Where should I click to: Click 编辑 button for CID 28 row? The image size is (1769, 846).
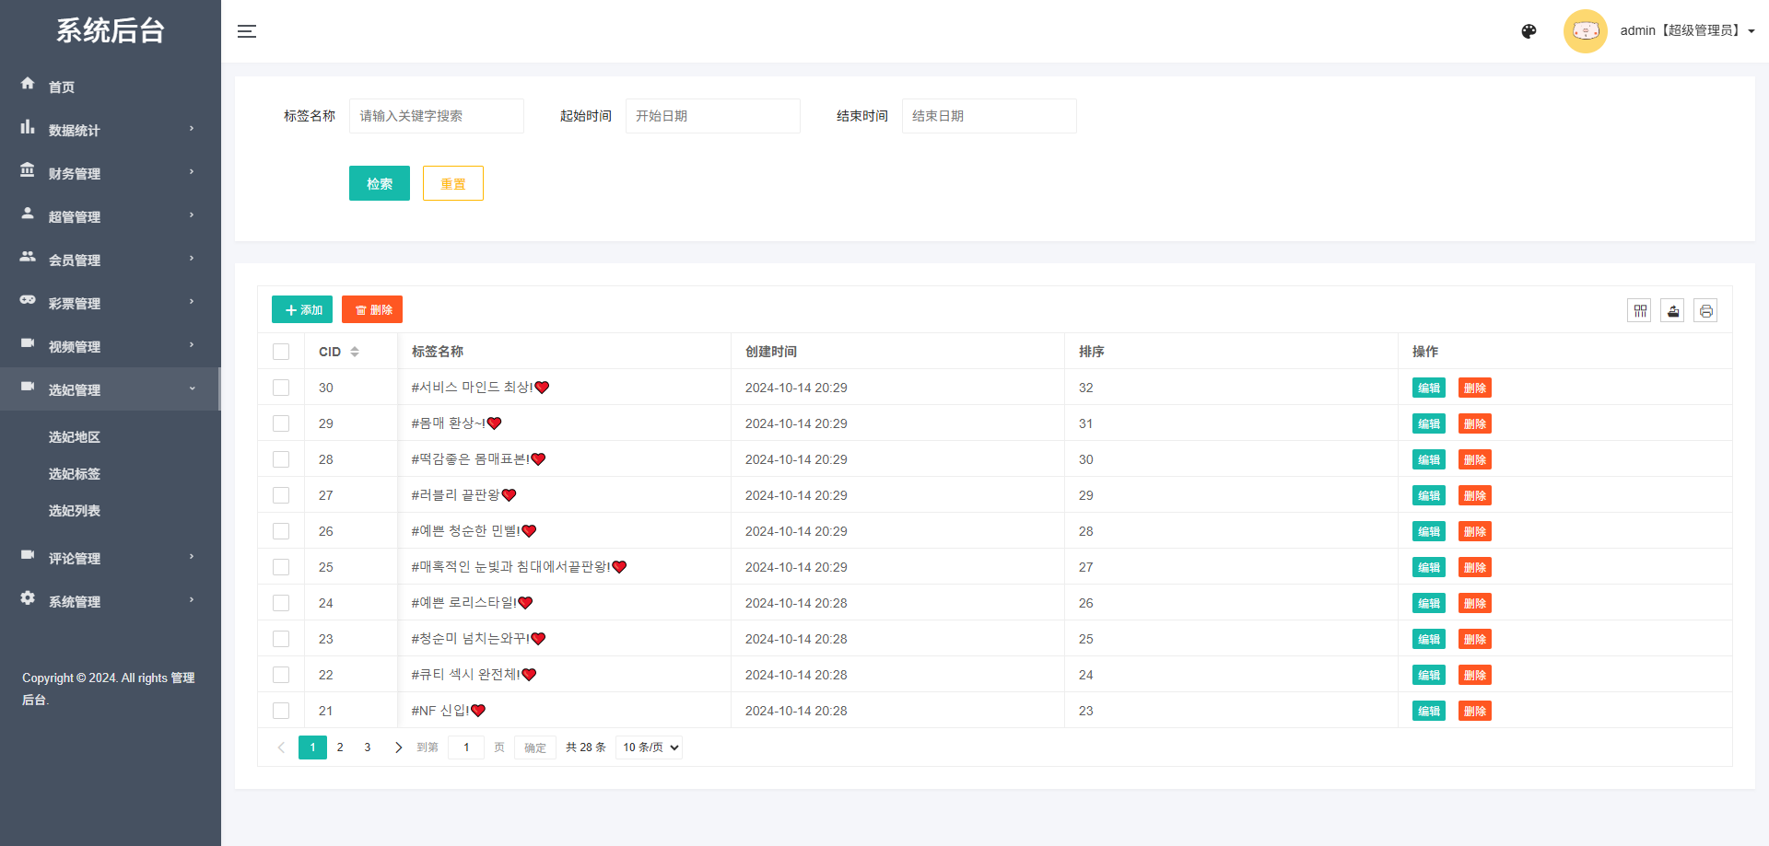coord(1428,459)
